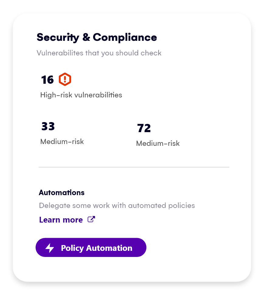This screenshot has width=262, height=295.
Task: Click the 16 high-risk count number
Action: tap(47, 80)
